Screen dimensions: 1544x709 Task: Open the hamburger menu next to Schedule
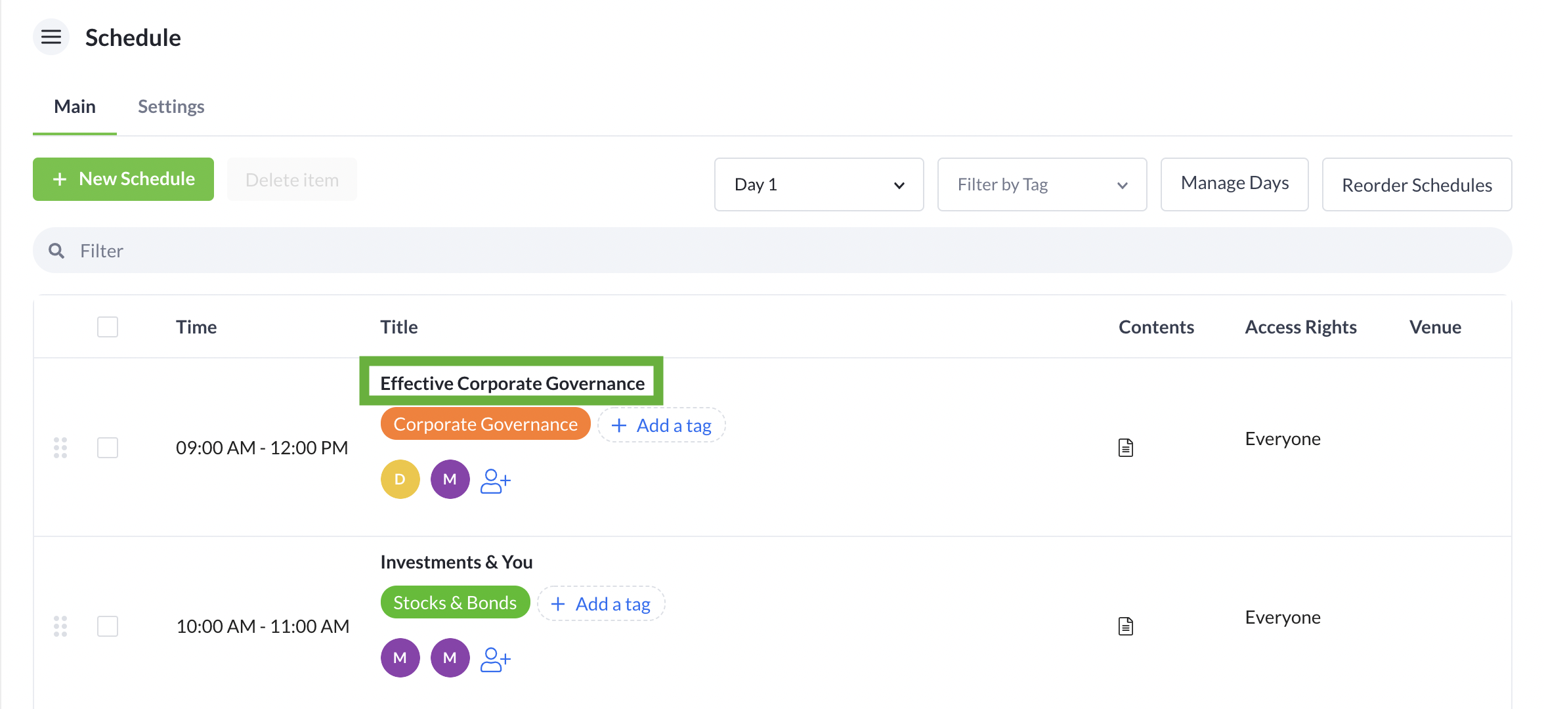click(x=51, y=37)
